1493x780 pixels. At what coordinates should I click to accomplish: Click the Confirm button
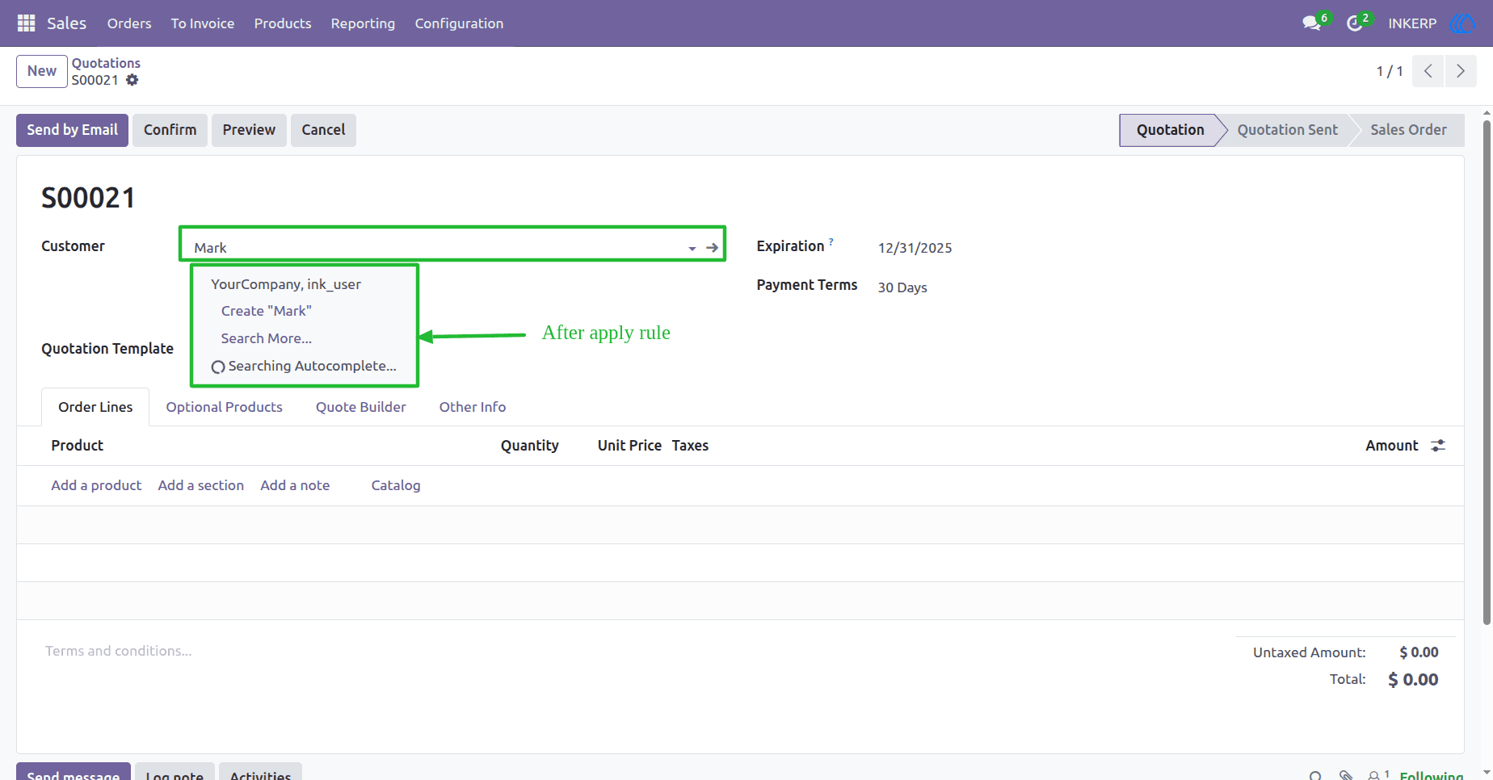click(x=170, y=130)
